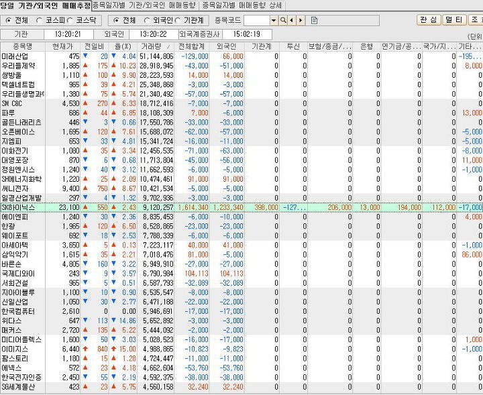
Task: Go to next stock with right arrow icon
Action: (x=301, y=21)
